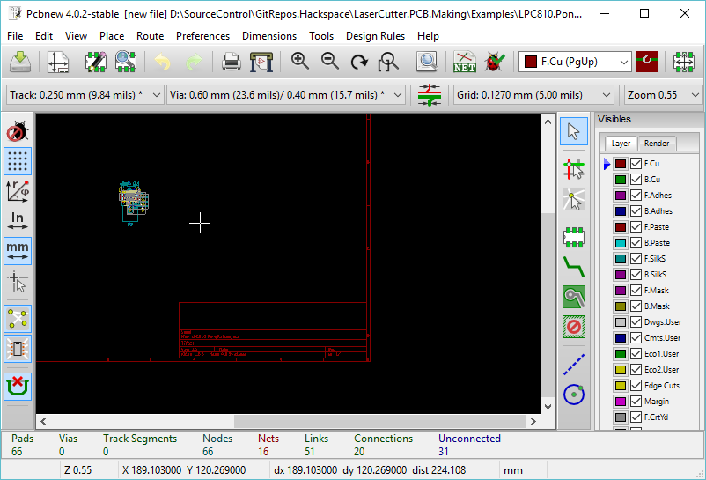Uncheck the Dwgs.User layer checkbox
Viewport: 706px width, 480px height.
[636, 322]
